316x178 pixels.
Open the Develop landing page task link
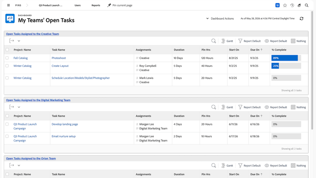click(65, 124)
